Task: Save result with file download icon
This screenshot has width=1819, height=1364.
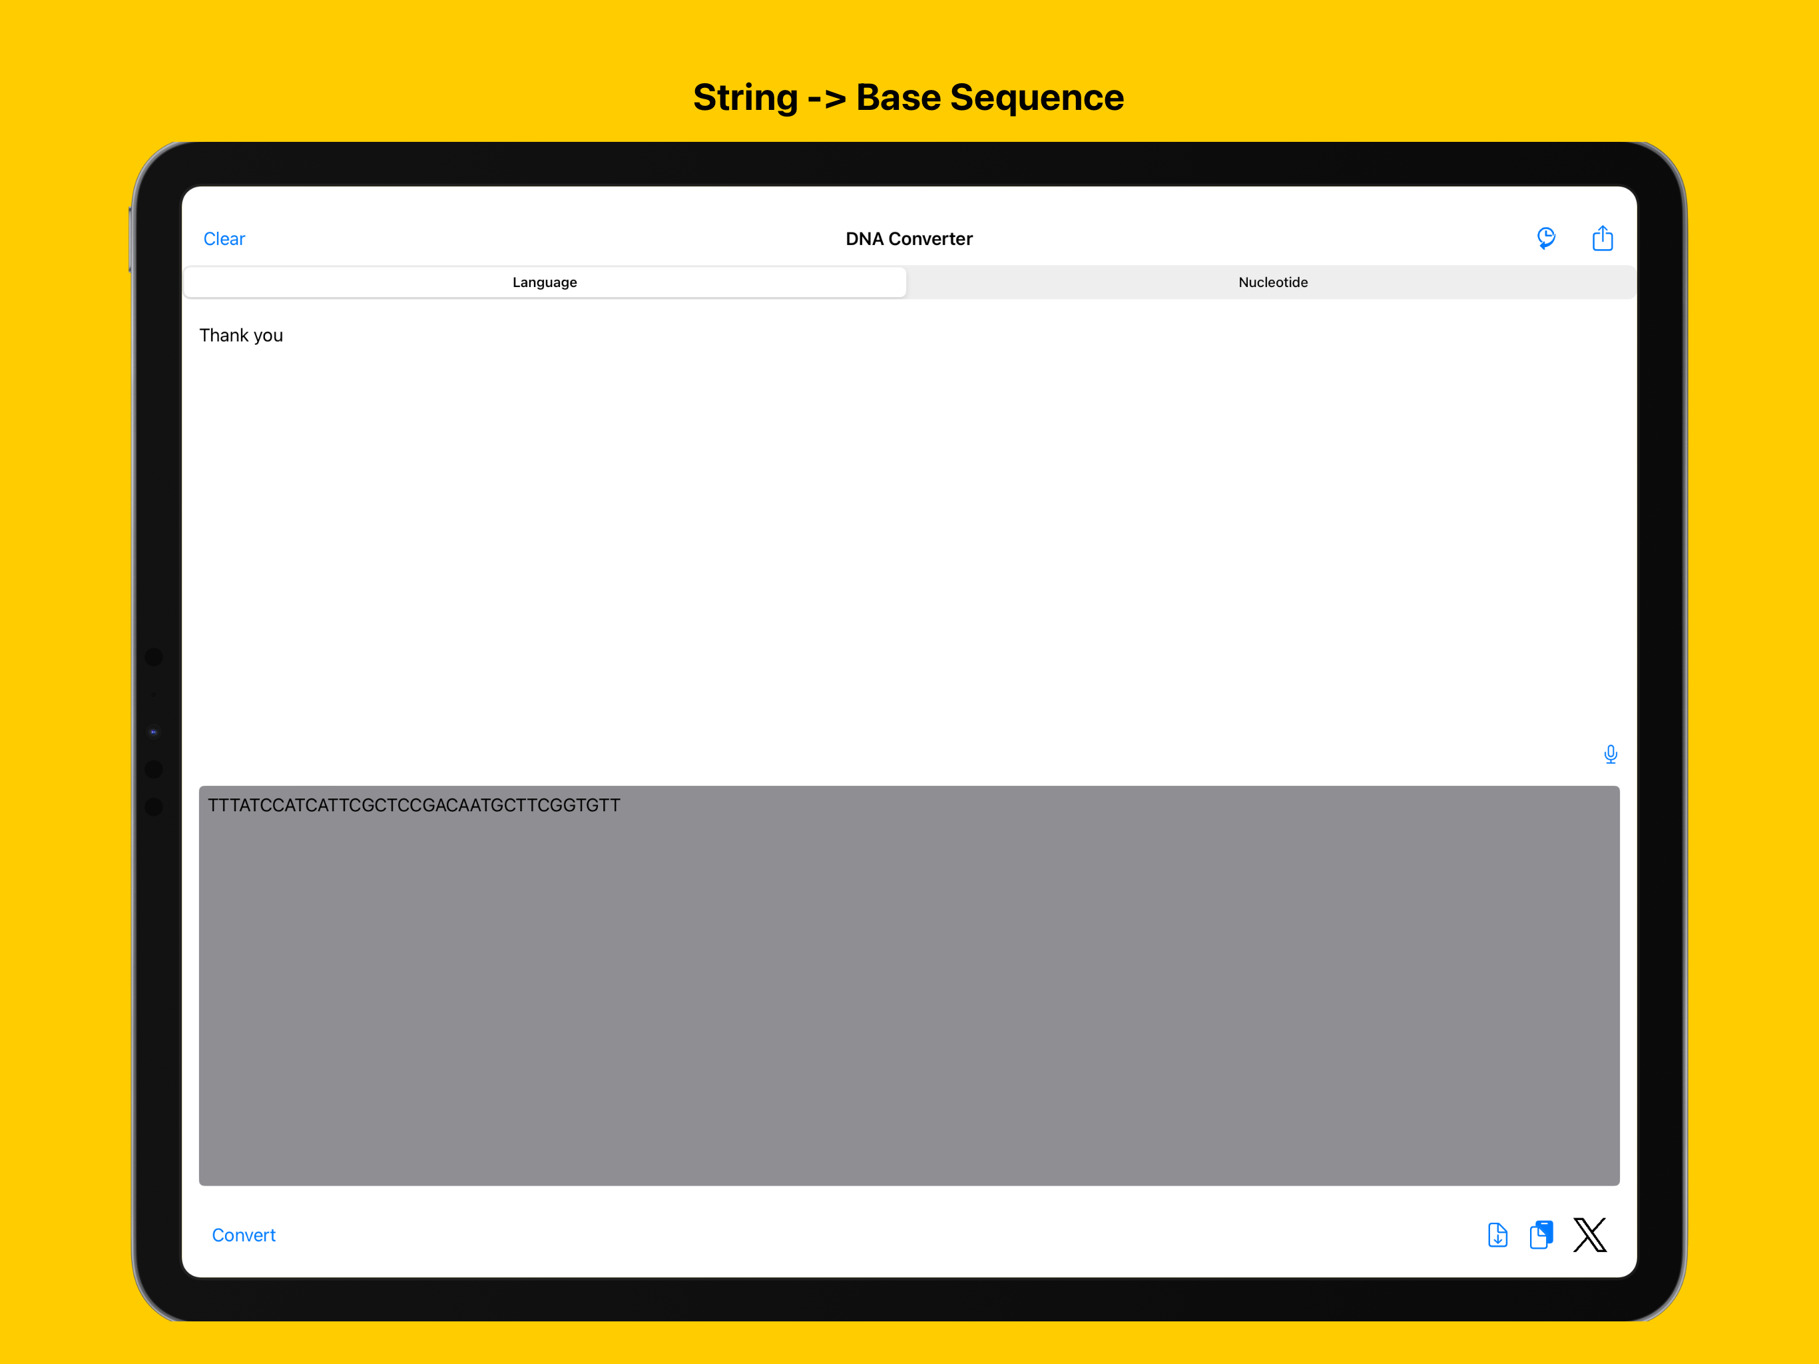Action: [x=1497, y=1235]
